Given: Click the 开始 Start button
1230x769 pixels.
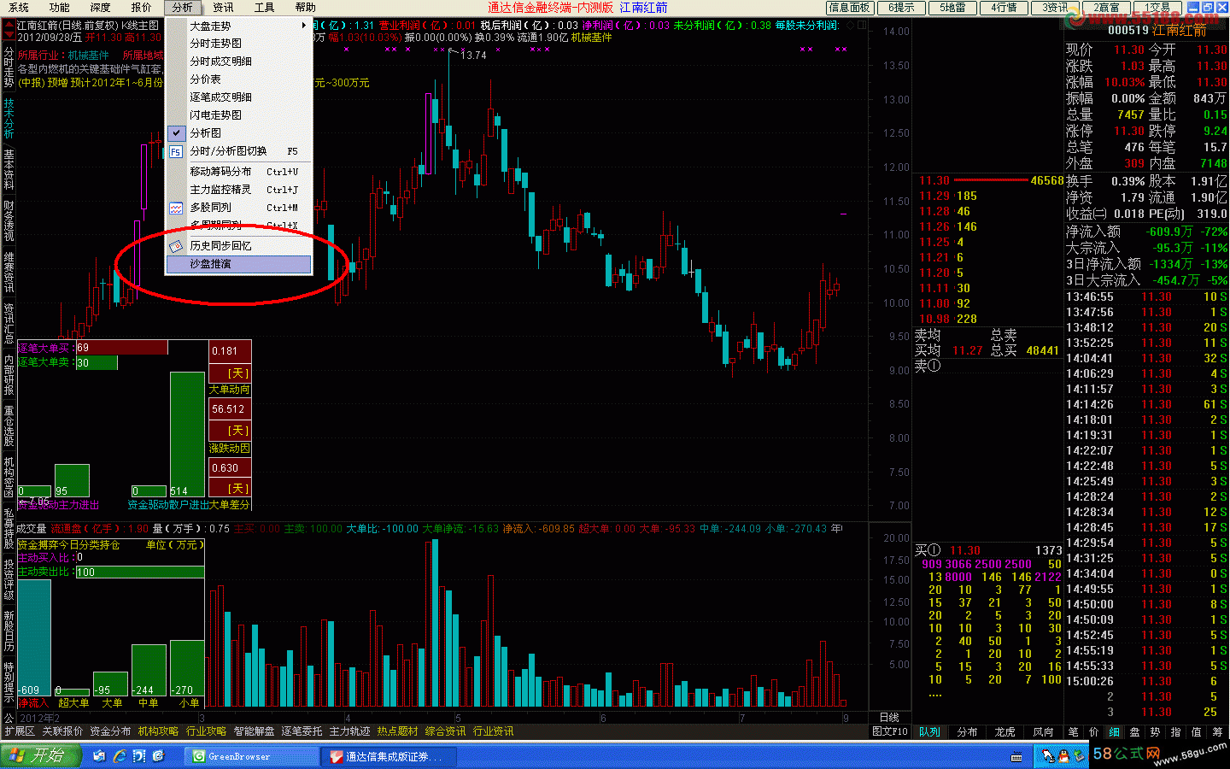Looking at the screenshot, I should click(40, 756).
